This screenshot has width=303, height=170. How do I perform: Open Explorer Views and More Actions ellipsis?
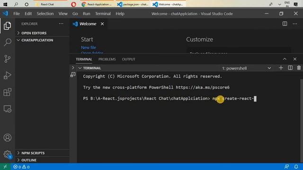coord(61,24)
